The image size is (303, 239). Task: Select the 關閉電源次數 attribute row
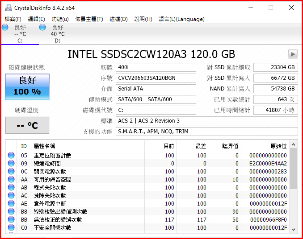click(148, 171)
